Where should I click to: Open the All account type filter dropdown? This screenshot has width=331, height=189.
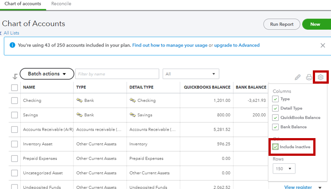tap(191, 74)
